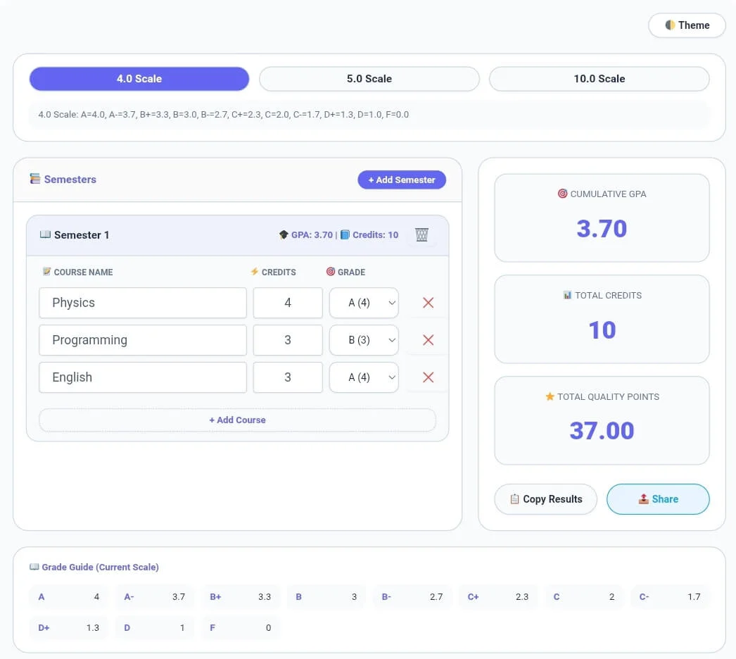The width and height of the screenshot is (736, 659).
Task: Click the diamond icon next to GPA: 3.70
Action: 284,234
